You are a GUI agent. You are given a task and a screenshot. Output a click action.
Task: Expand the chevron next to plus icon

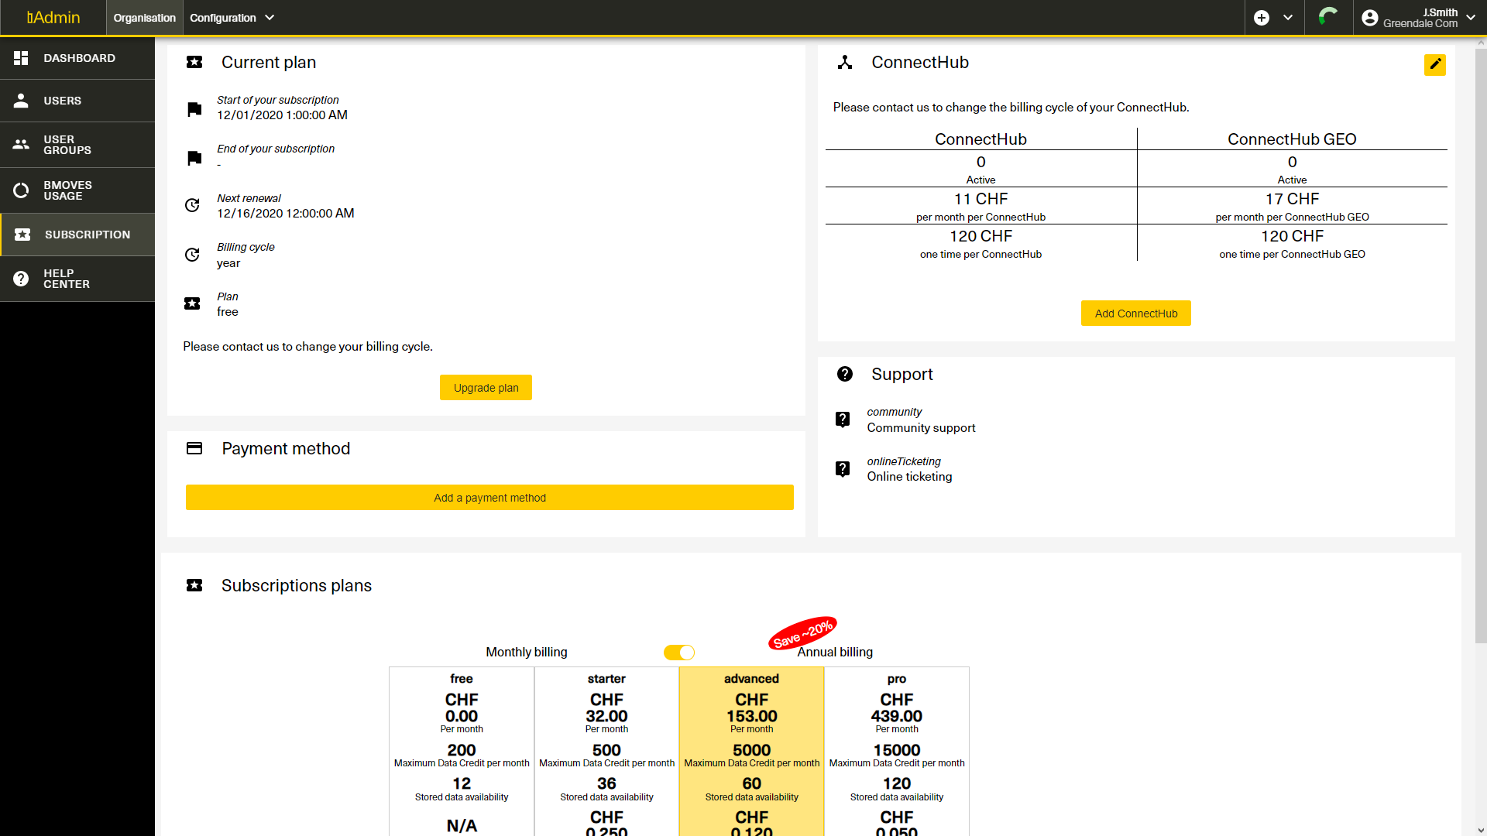pos(1288,18)
